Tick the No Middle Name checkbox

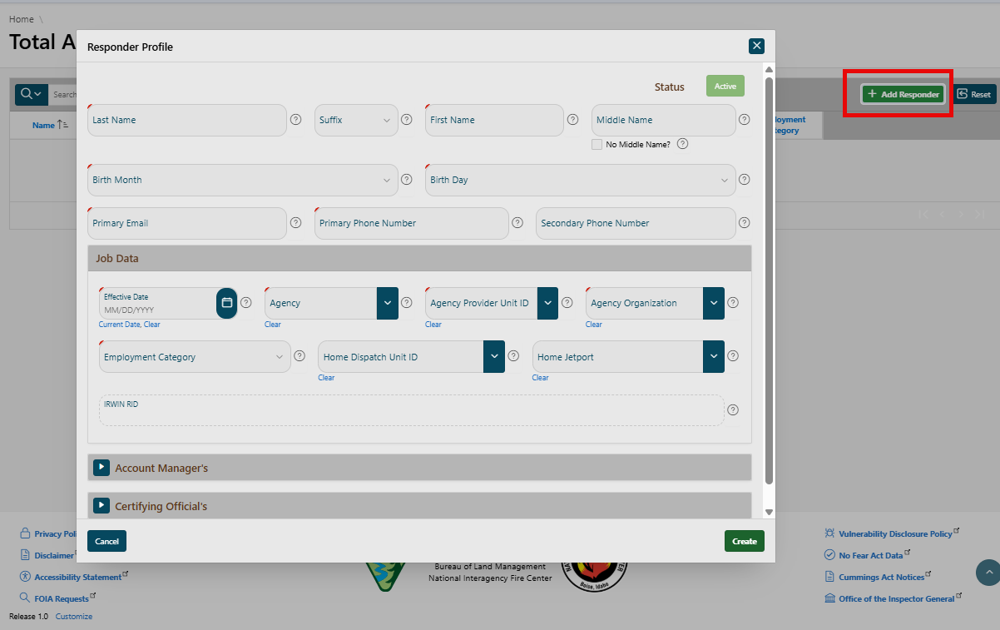pyautogui.click(x=597, y=144)
